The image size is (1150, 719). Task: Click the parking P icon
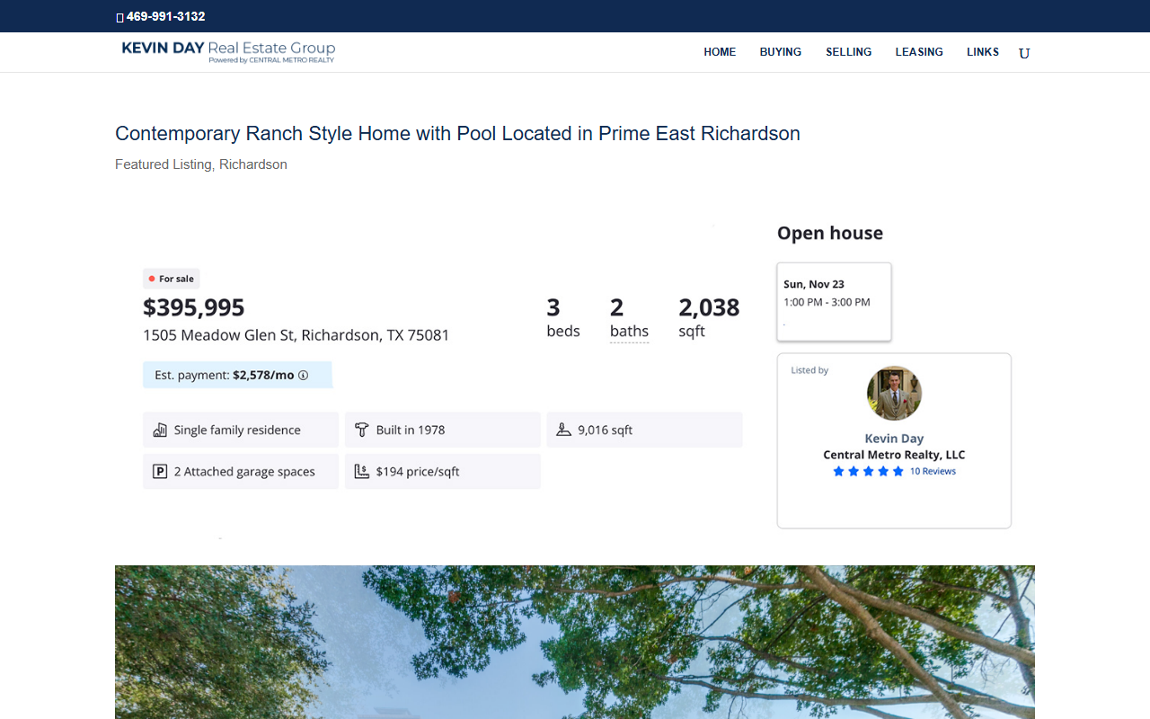(160, 471)
